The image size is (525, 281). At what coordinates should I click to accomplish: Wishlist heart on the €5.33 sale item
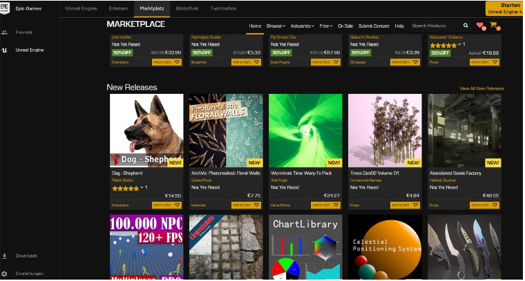pos(257,62)
